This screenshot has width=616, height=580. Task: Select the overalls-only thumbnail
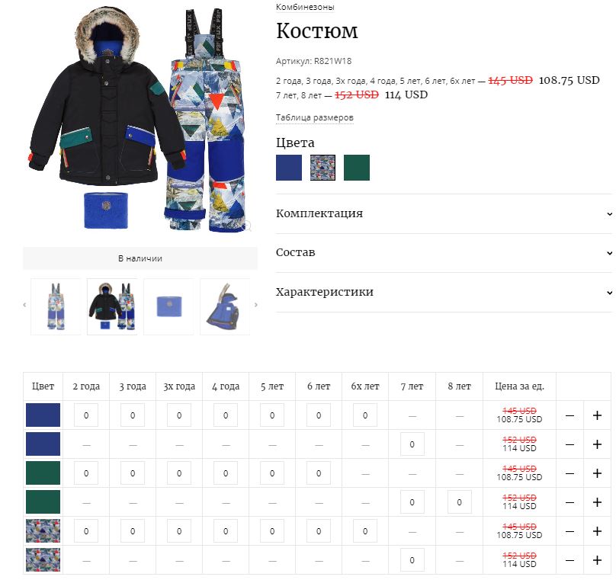coord(56,306)
